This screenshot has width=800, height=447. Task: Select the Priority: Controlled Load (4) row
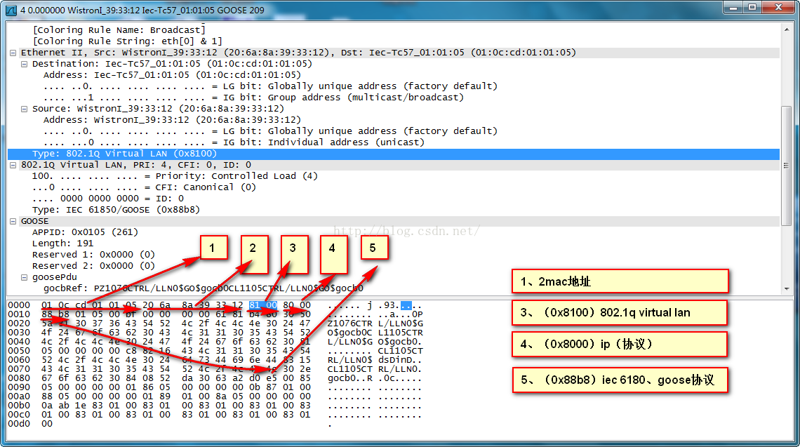175,176
